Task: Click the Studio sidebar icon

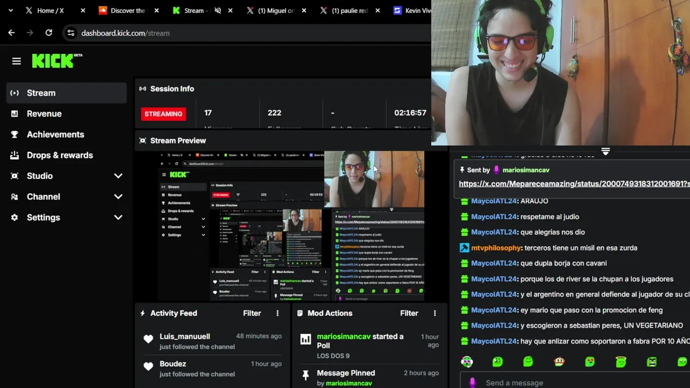Action: 15,176
